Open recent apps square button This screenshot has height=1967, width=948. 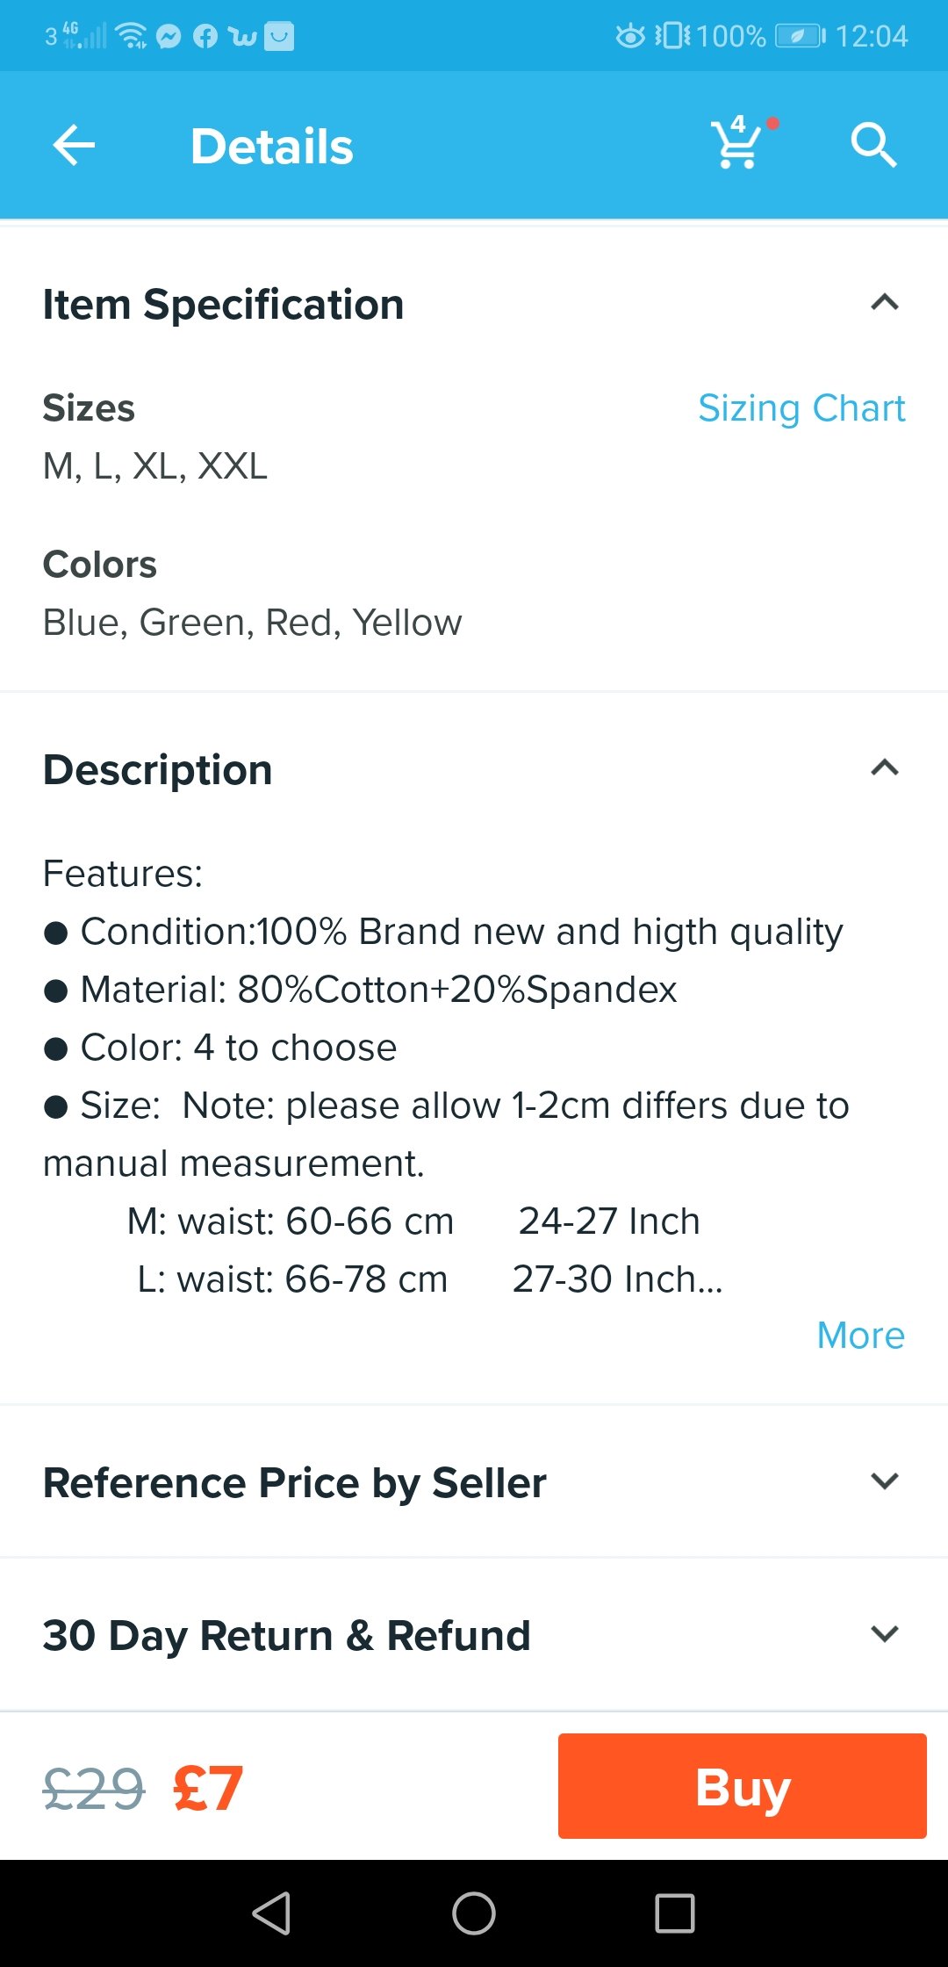point(674,1913)
